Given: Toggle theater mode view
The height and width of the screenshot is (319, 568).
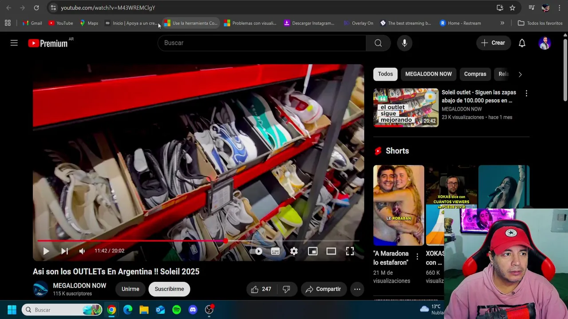Looking at the screenshot, I should [331, 251].
